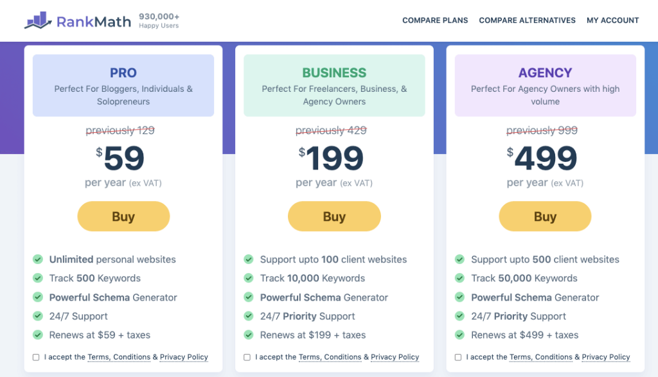Click checkmark beside Track 10,000 Keywords
Image resolution: width=658 pixels, height=377 pixels.
click(249, 278)
